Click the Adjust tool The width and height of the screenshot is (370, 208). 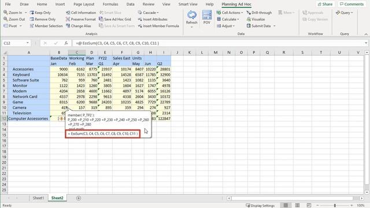[x=225, y=25]
